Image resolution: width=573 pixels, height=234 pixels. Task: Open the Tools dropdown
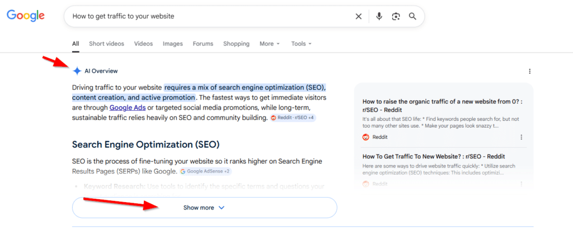(302, 44)
